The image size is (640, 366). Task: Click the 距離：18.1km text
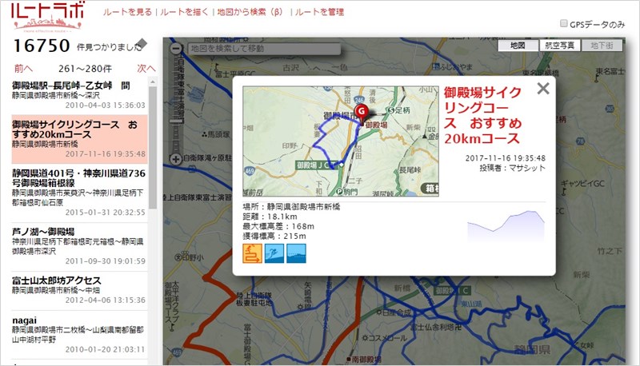point(270,217)
